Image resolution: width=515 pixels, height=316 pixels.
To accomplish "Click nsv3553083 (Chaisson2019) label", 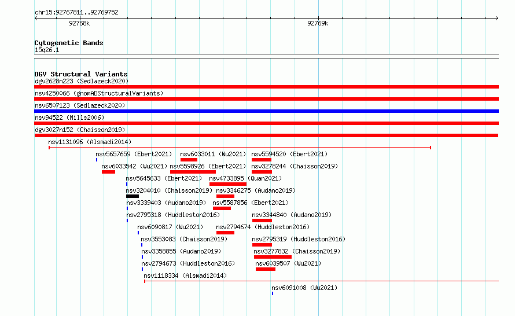I will tap(184, 239).
